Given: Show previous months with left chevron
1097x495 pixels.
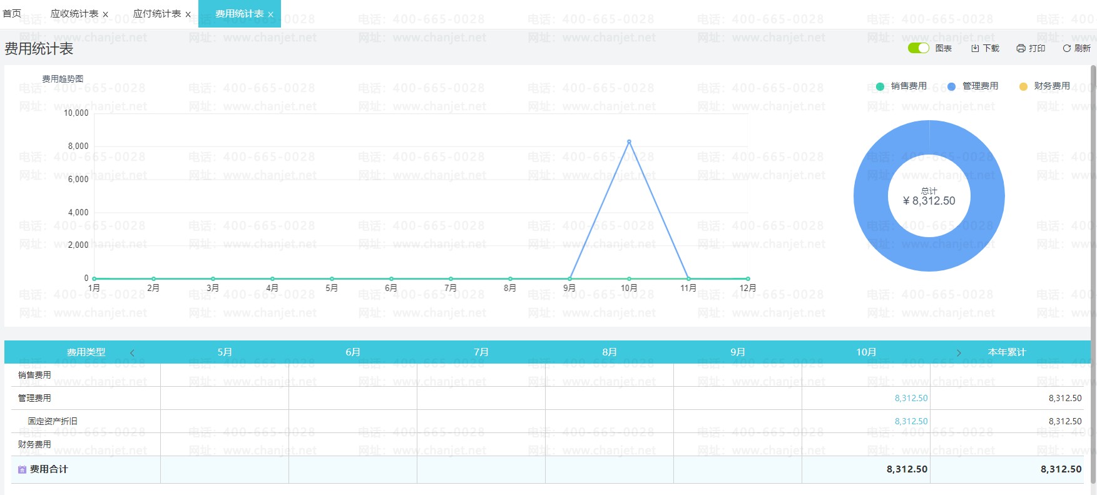Looking at the screenshot, I should pyautogui.click(x=132, y=353).
